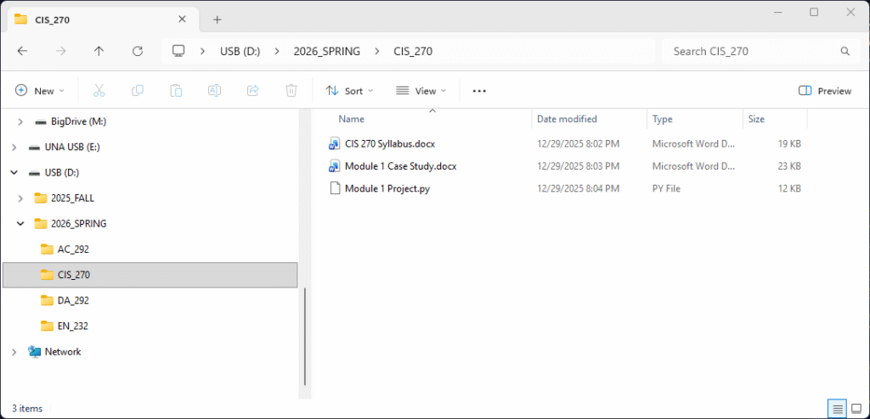Click the Search CIS_270 search box
The height and width of the screenshot is (419, 870).
(x=752, y=51)
